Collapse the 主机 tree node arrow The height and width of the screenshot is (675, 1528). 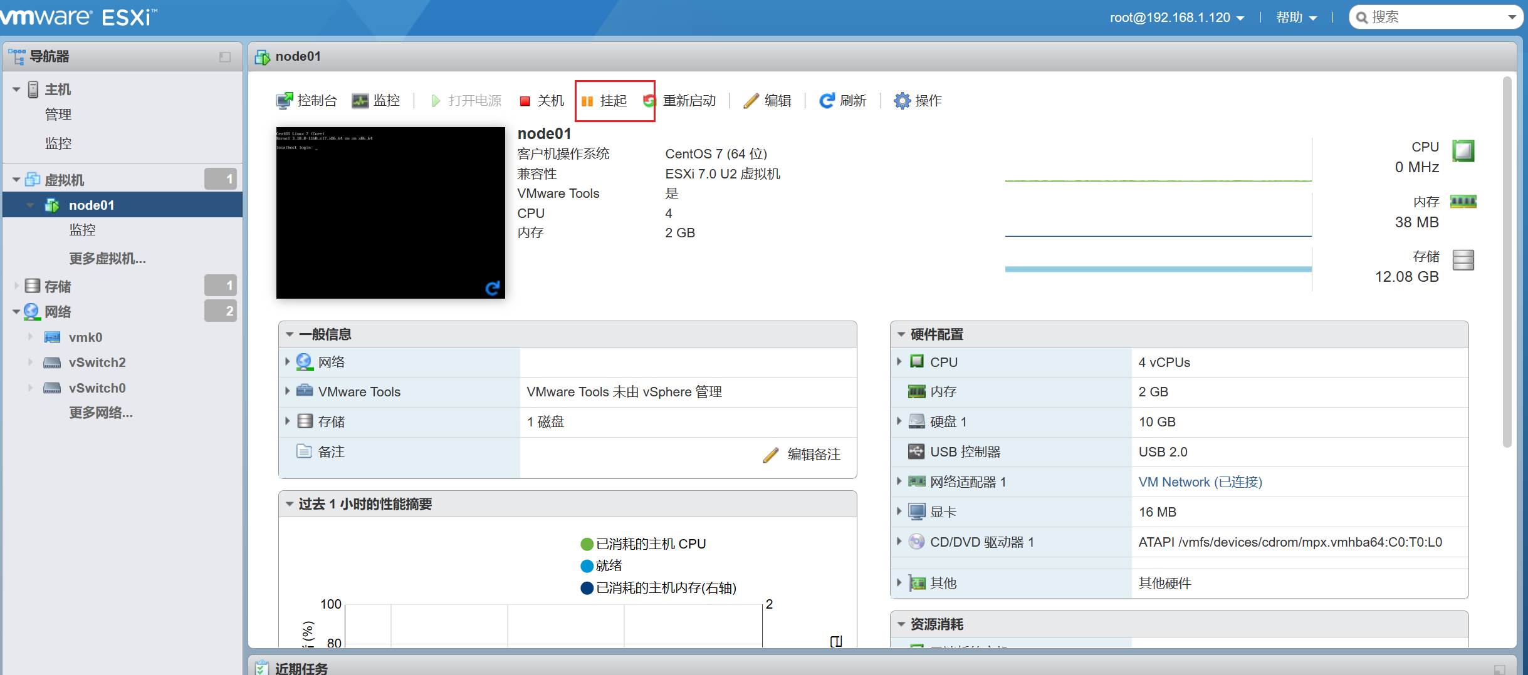click(x=17, y=90)
